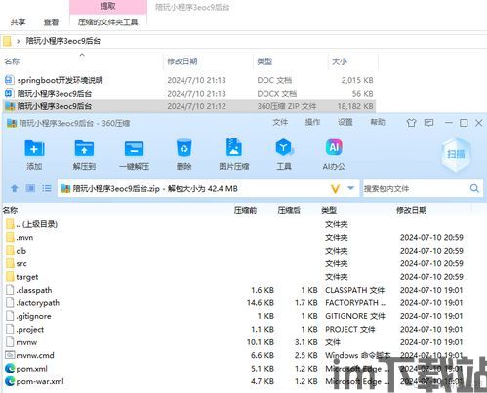Select the .classpath file

click(34, 290)
